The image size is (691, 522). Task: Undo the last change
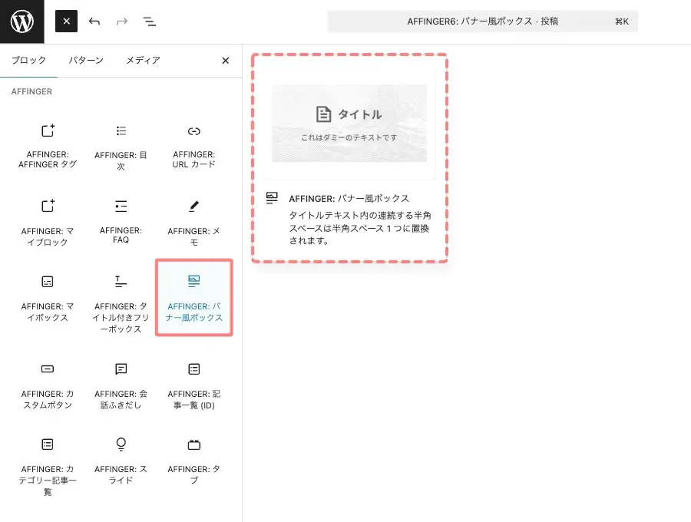(94, 21)
